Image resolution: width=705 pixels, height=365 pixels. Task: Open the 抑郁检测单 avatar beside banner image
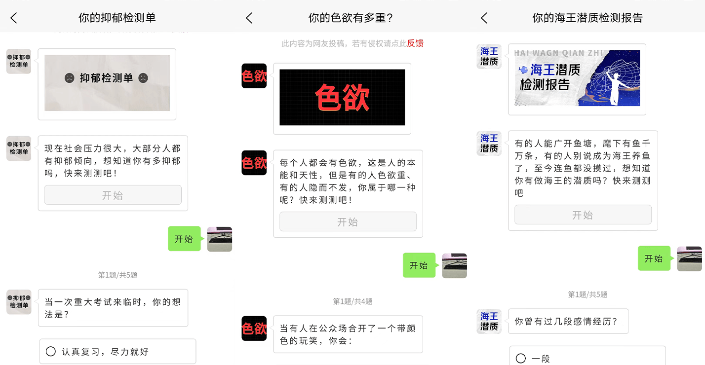19,61
